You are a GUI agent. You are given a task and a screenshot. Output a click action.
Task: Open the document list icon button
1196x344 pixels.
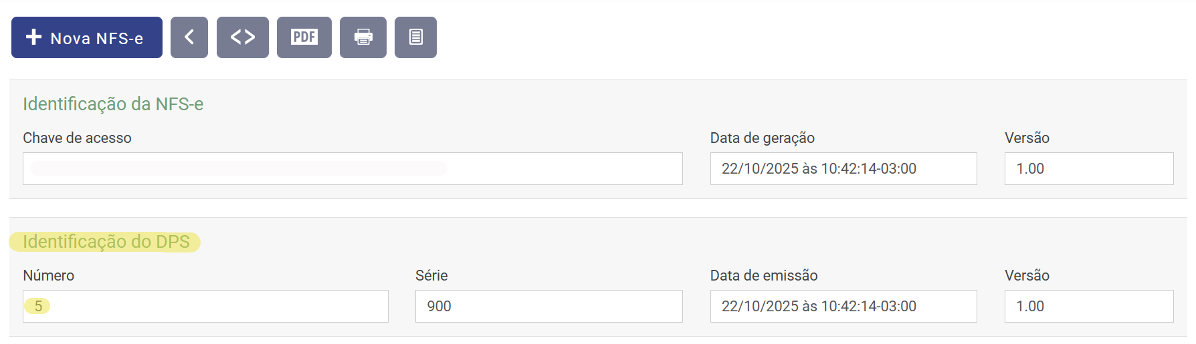(x=415, y=37)
